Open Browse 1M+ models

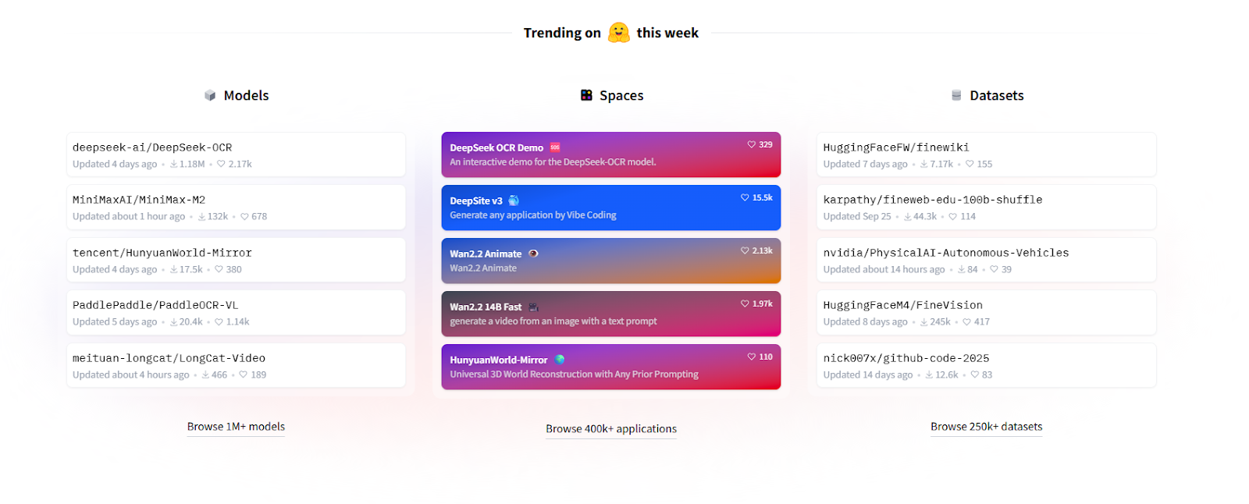coord(236,426)
